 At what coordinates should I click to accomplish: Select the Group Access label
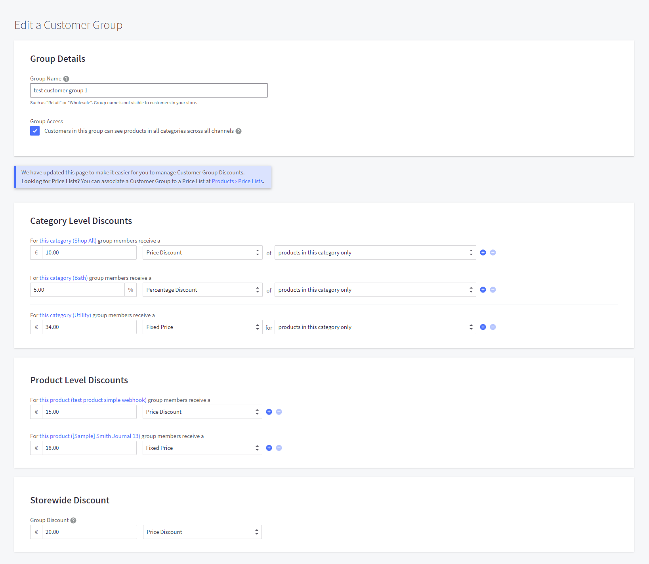(47, 121)
